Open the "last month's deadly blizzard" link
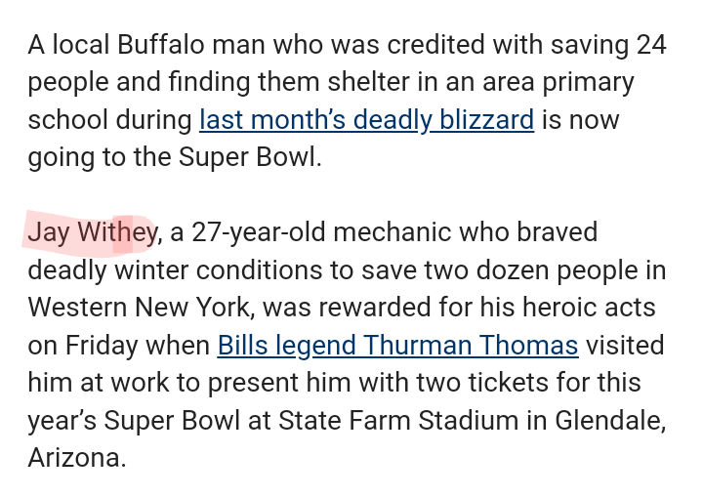 366,120
